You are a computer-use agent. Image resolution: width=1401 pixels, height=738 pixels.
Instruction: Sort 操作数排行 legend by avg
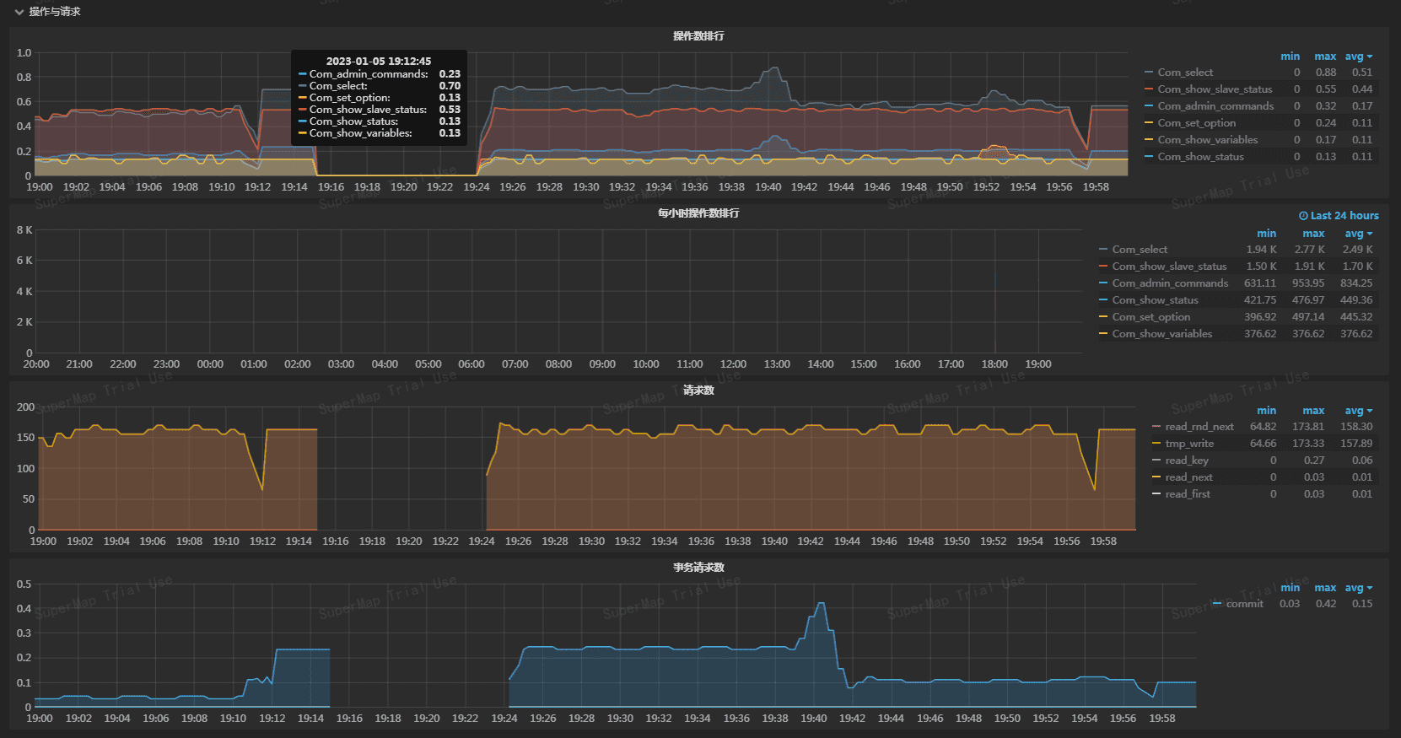coord(1358,57)
